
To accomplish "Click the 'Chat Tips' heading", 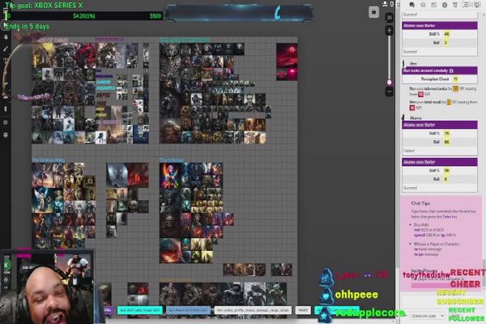I will [420, 203].
